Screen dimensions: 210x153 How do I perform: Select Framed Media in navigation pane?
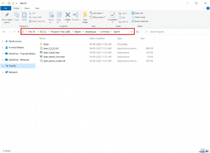click(x=16, y=48)
